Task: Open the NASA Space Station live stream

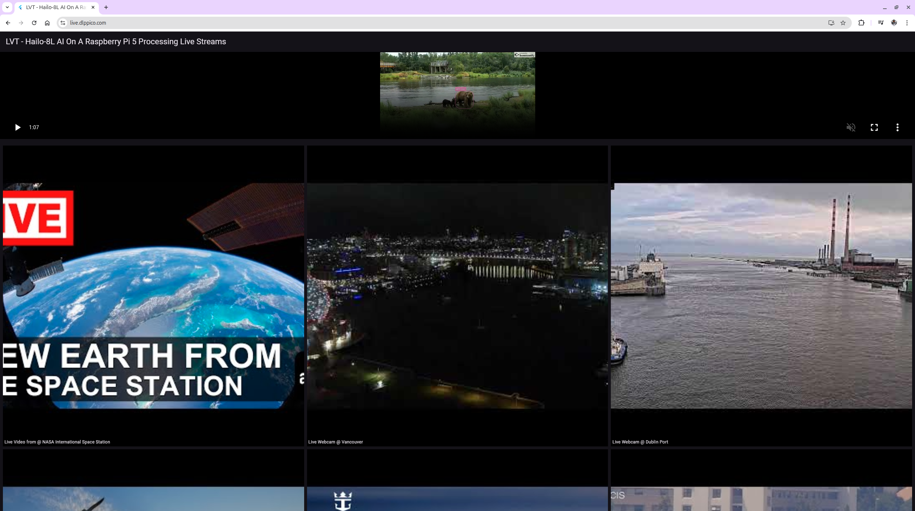Action: point(153,296)
